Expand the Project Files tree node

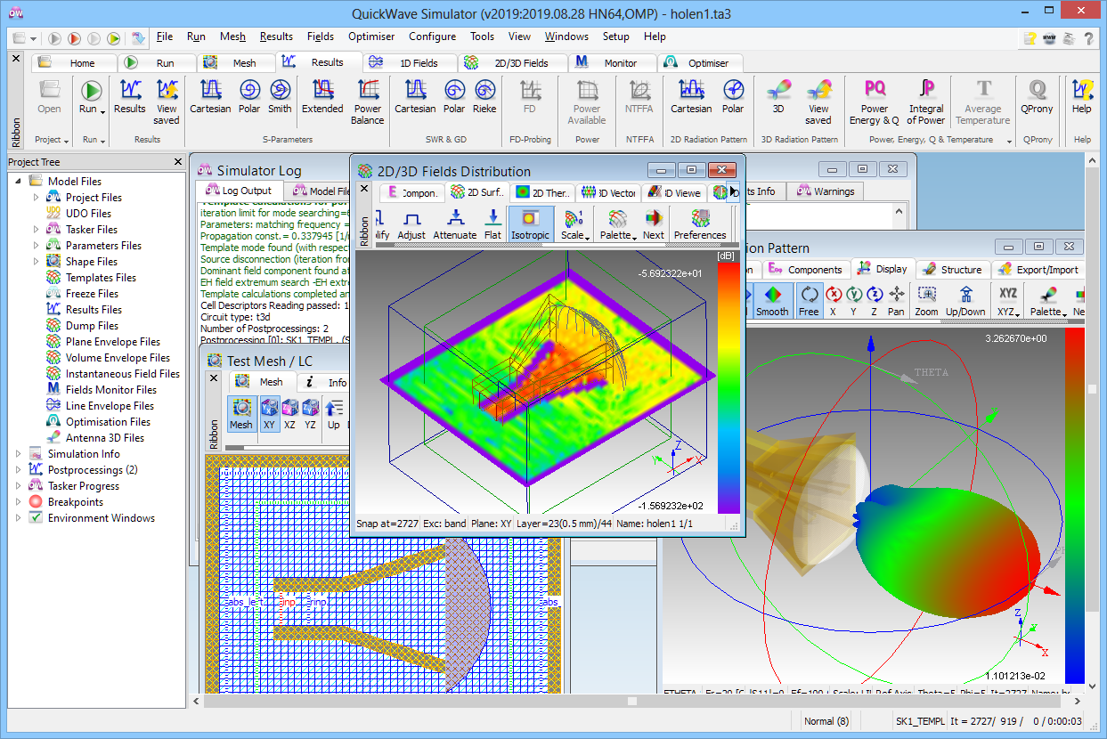pos(37,198)
